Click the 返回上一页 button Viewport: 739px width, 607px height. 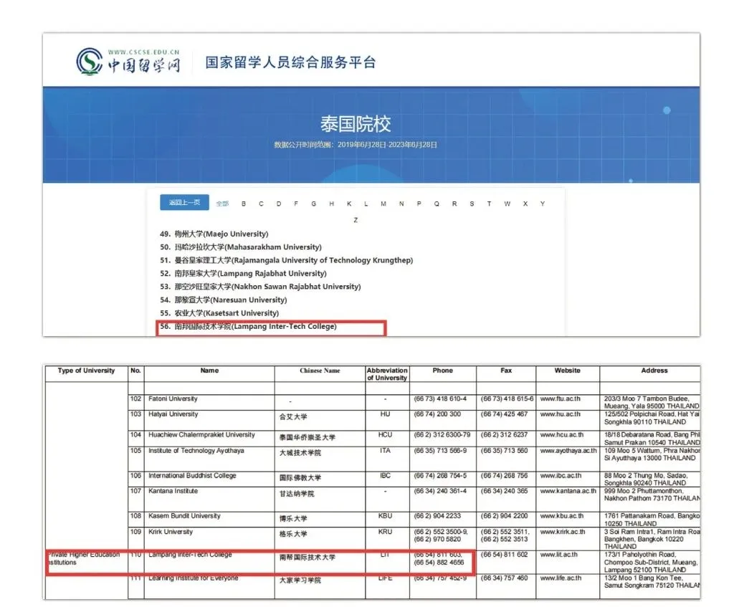coord(184,202)
